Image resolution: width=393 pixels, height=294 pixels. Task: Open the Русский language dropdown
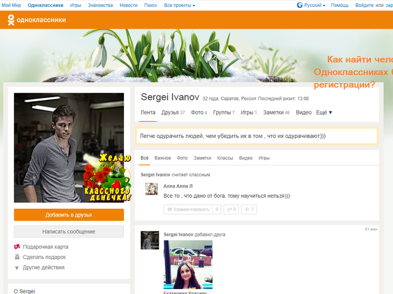(x=314, y=6)
